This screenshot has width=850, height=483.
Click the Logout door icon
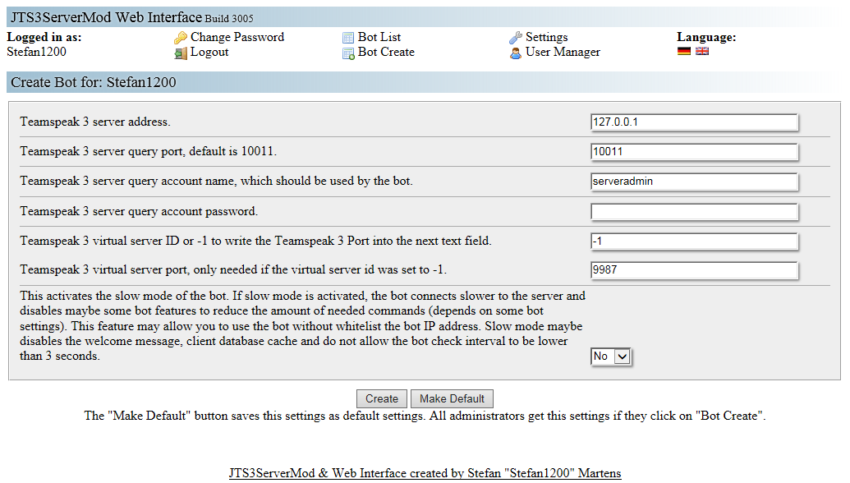(181, 53)
